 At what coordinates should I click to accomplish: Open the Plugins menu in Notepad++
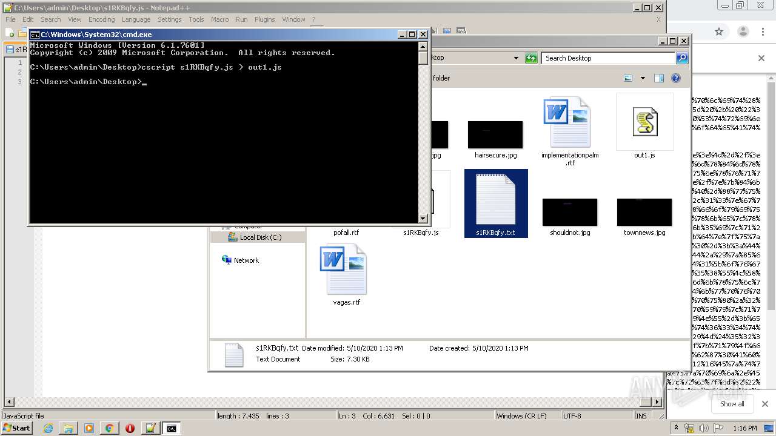(x=264, y=19)
